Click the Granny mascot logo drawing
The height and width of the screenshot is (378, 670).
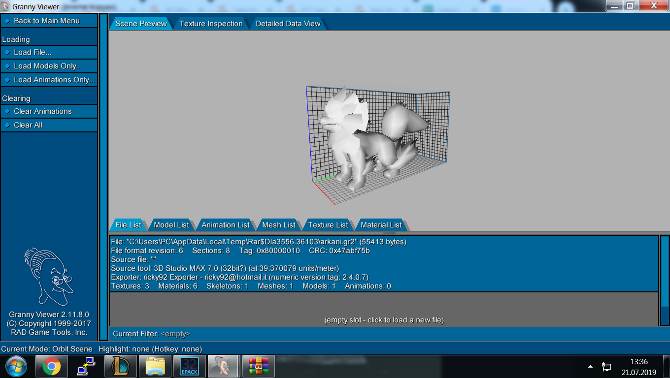click(x=49, y=277)
